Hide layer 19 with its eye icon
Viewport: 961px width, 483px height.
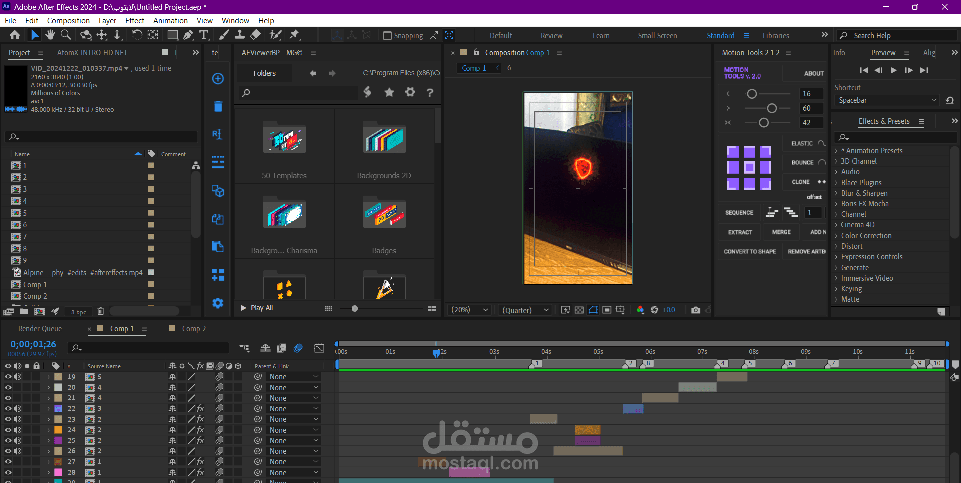(x=8, y=377)
